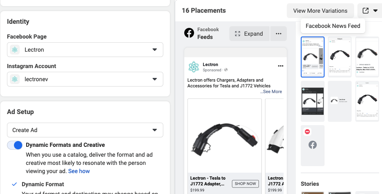Open the Facebook Page Lectron dropdown
This screenshot has height=194, width=382.
click(154, 50)
